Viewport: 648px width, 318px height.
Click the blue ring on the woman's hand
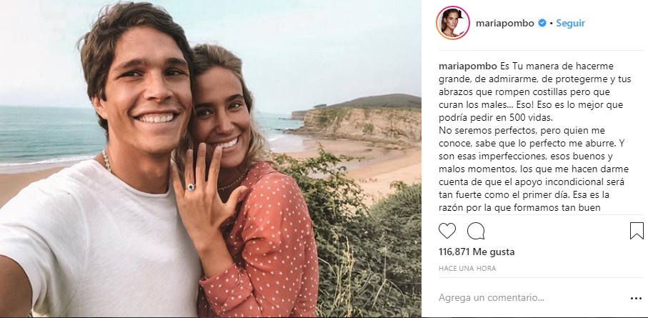(x=191, y=187)
